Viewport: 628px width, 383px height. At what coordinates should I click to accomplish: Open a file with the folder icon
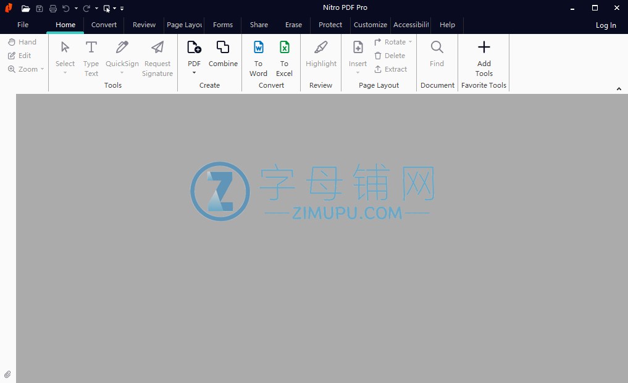tap(26, 9)
